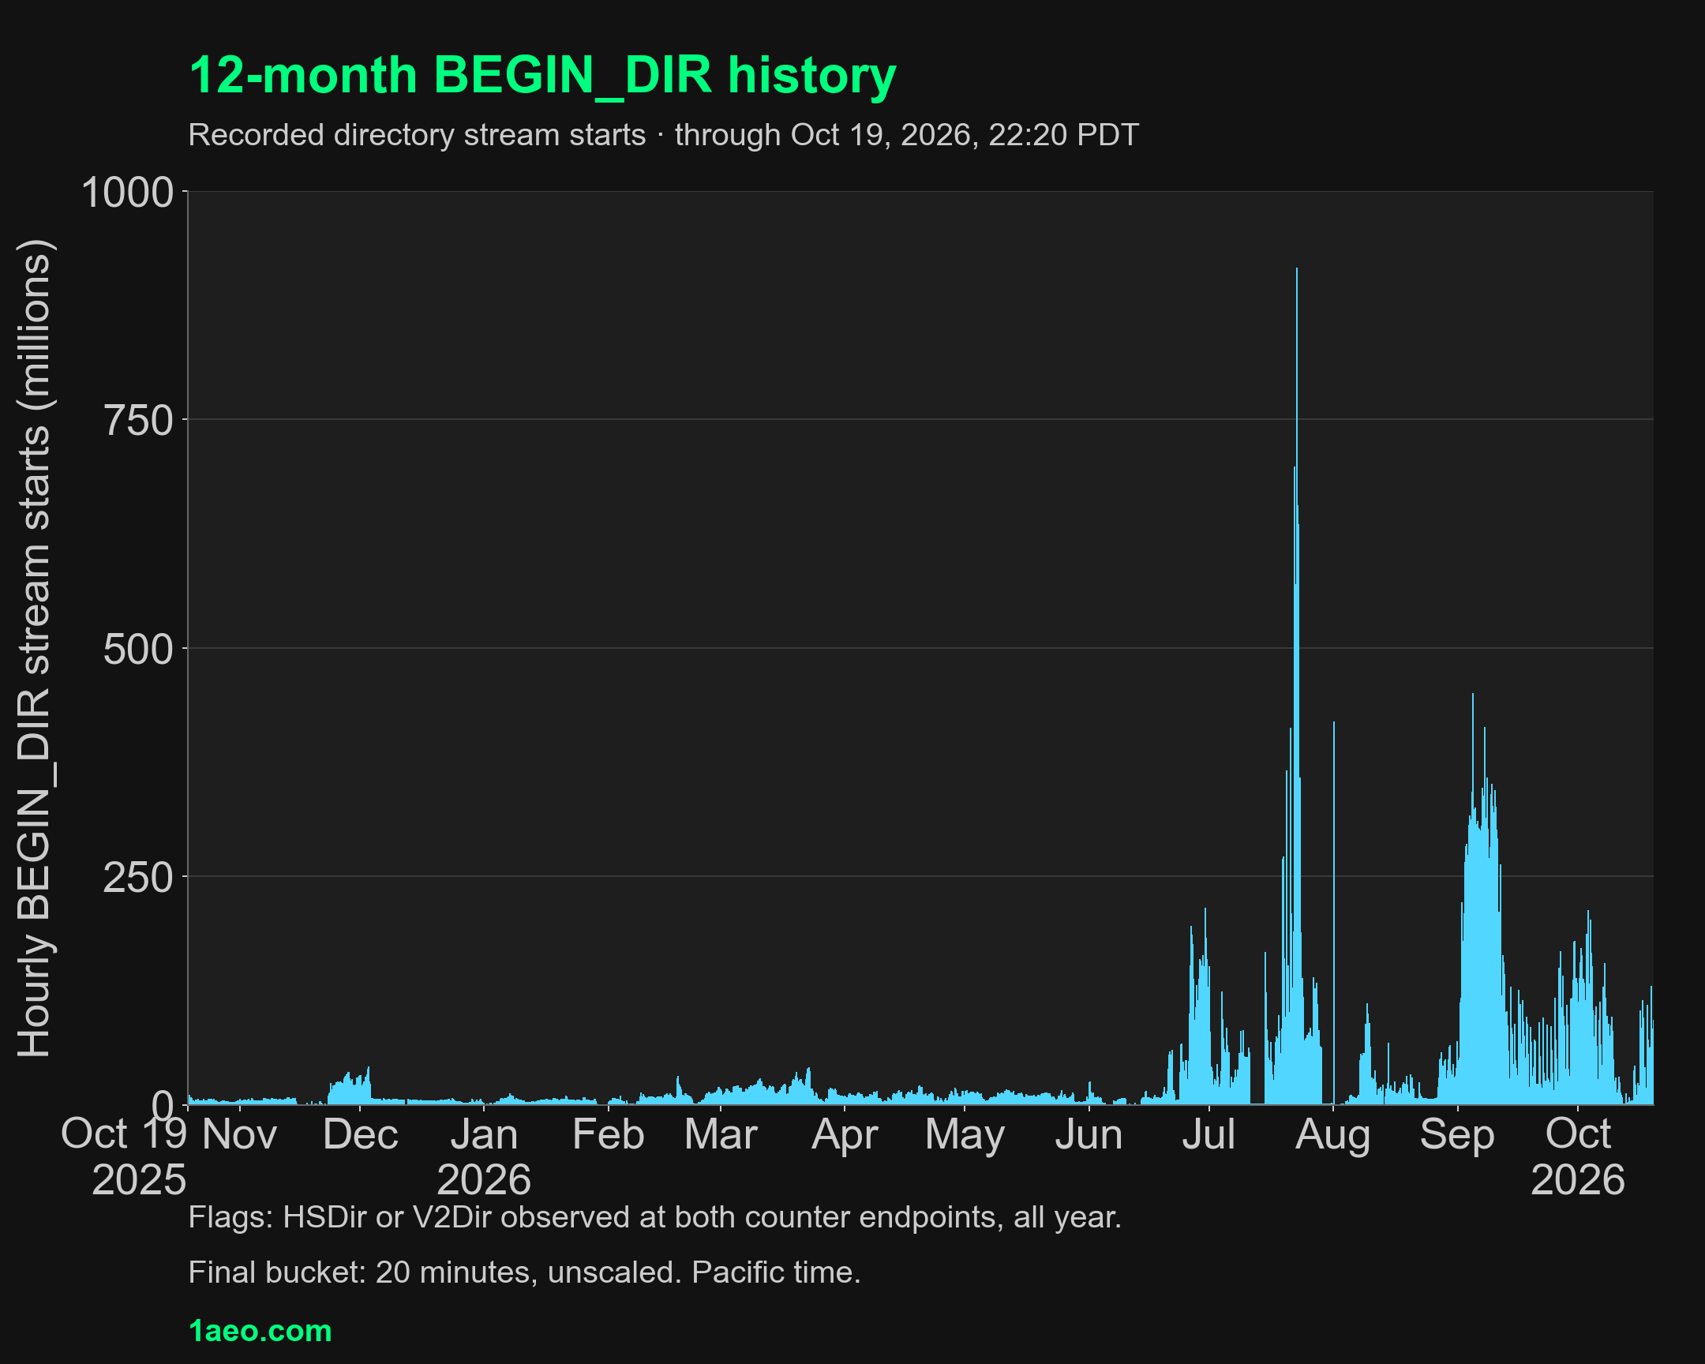The height and width of the screenshot is (1364, 1705).
Task: Click the "Oct 2026" x-axis label
Action: click(1578, 1157)
